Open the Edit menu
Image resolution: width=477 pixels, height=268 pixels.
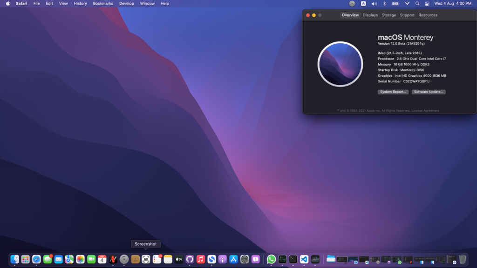pos(49,3)
